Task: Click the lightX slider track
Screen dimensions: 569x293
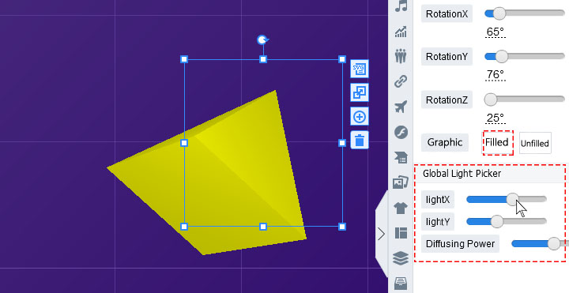Action: click(x=507, y=199)
